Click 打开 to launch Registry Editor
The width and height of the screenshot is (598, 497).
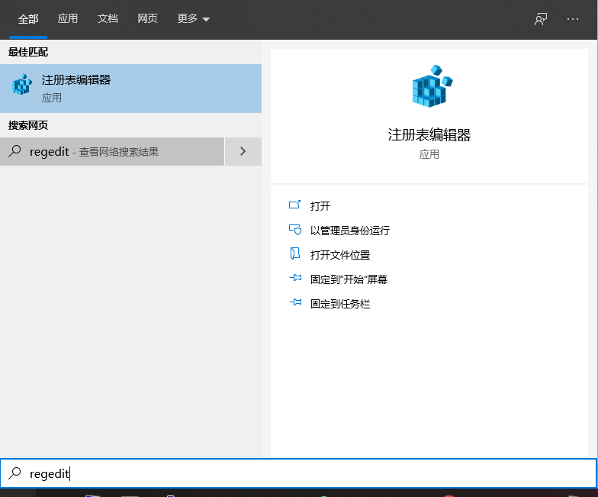pos(320,206)
